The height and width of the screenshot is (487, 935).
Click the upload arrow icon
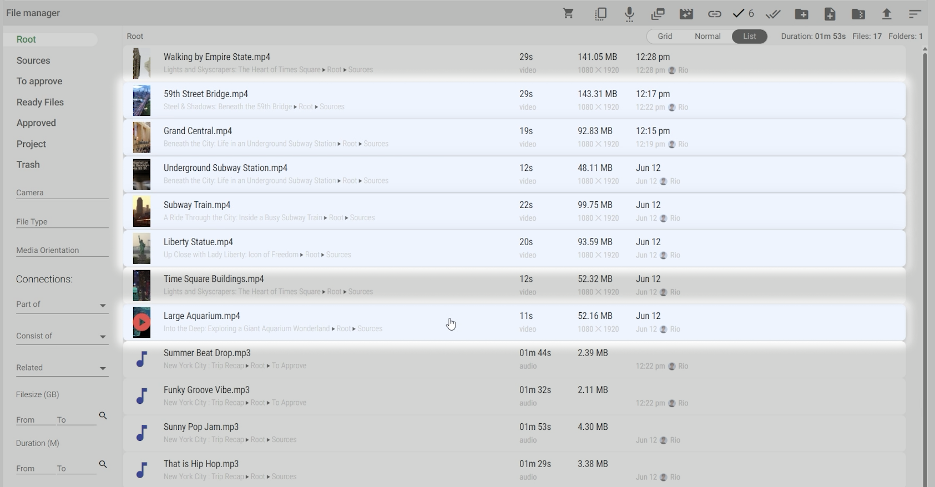(x=887, y=14)
